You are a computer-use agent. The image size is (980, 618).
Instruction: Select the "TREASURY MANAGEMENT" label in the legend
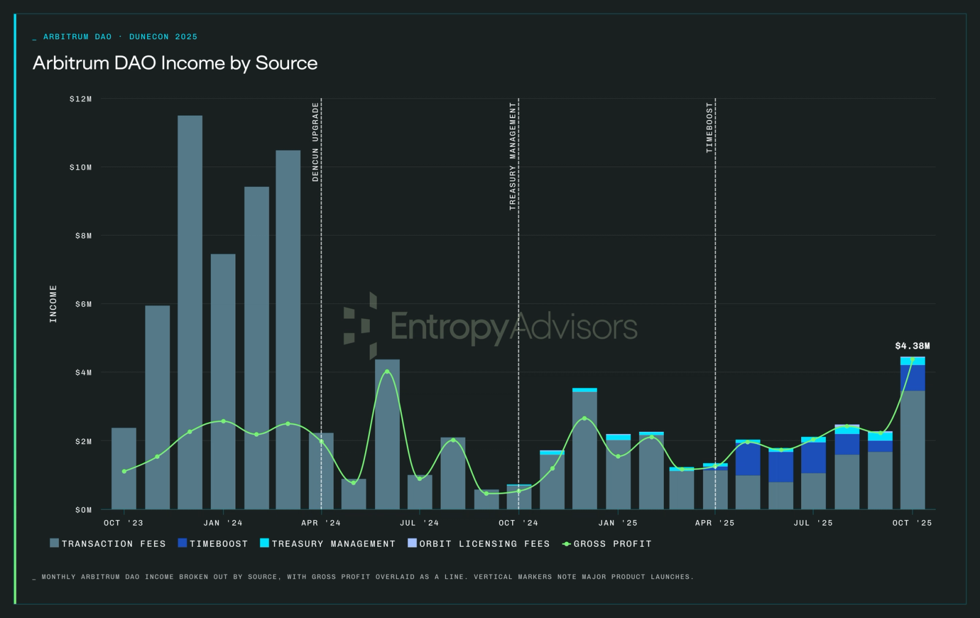tap(334, 544)
